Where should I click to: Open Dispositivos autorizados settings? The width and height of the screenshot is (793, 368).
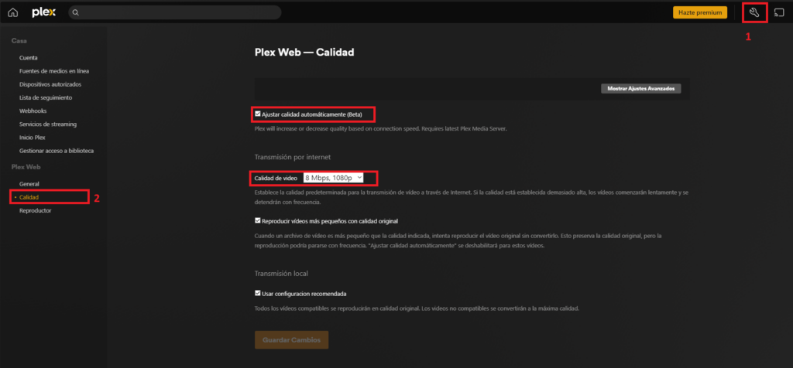(x=50, y=84)
